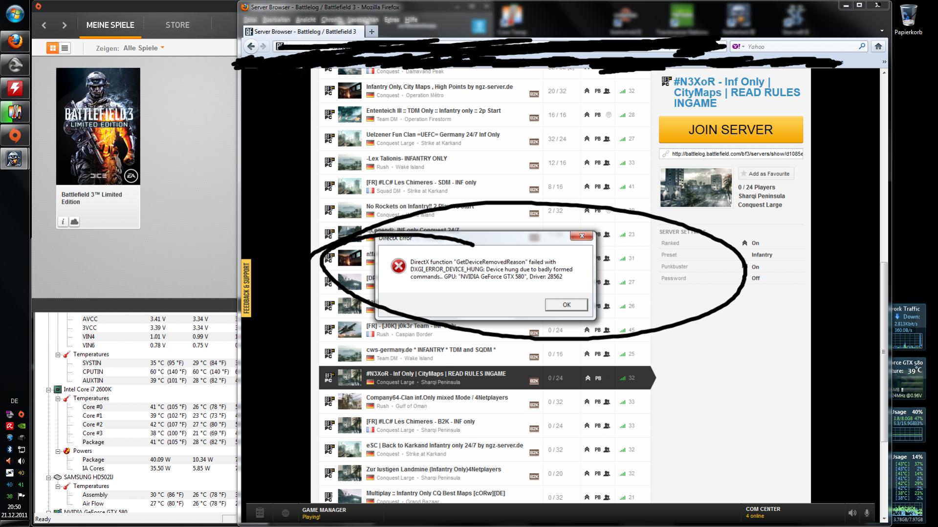Screen dimensions: 938x527
Task: Open Uelzener Fun Clan =UEFC= server entry
Action: tap(484, 139)
